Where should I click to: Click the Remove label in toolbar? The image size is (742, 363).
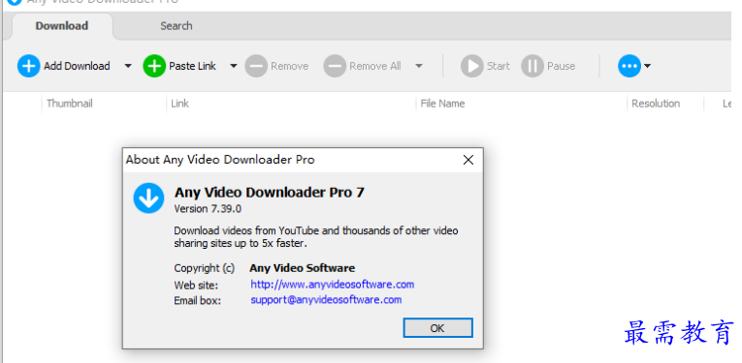tap(290, 66)
